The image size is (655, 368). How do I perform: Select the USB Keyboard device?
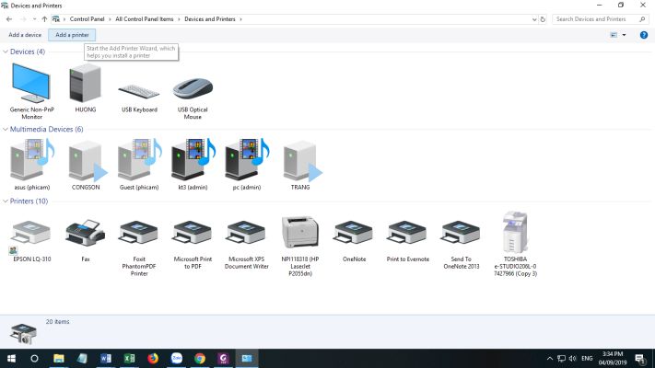coord(139,90)
